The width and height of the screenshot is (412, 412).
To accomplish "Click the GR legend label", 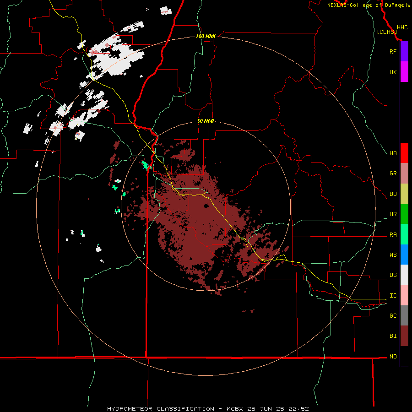I will click(x=393, y=173).
